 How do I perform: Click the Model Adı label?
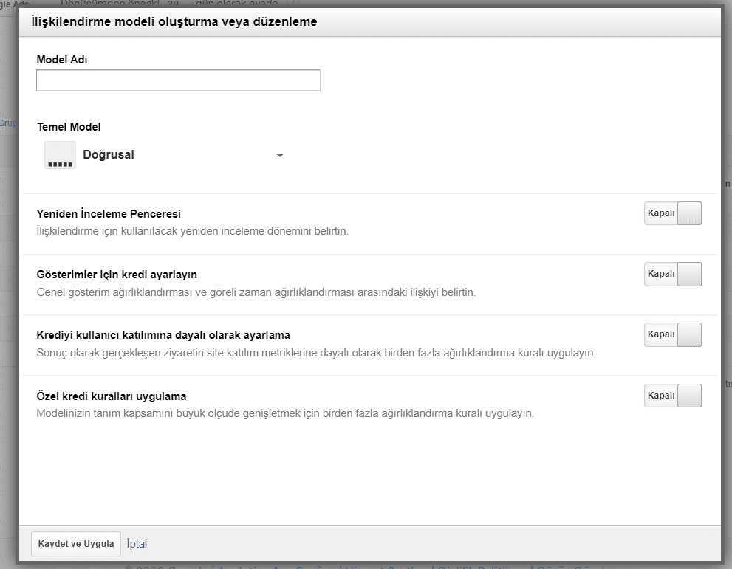(62, 60)
